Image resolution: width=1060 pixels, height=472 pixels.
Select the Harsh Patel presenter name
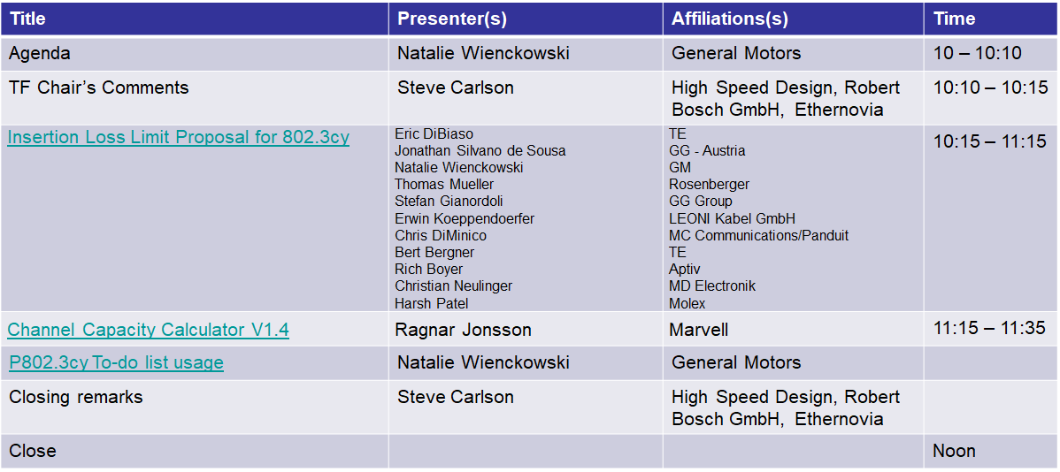[x=431, y=303]
